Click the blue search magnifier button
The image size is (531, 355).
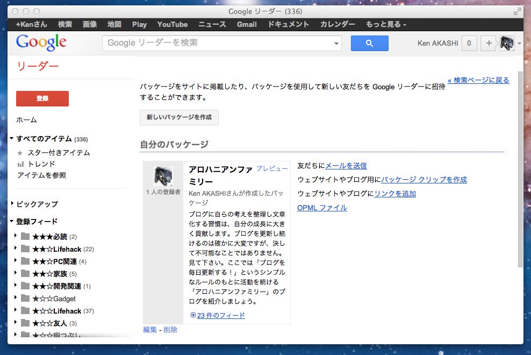pos(369,43)
